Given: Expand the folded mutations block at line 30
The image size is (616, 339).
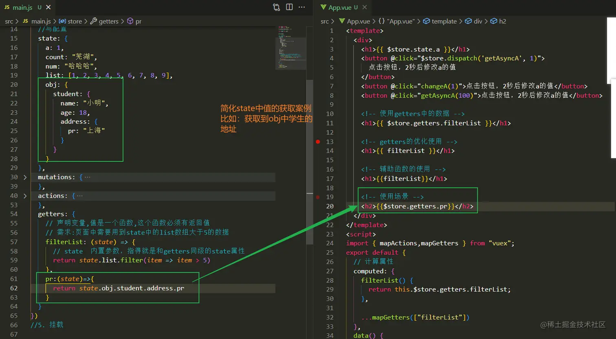Looking at the screenshot, I should pos(25,177).
